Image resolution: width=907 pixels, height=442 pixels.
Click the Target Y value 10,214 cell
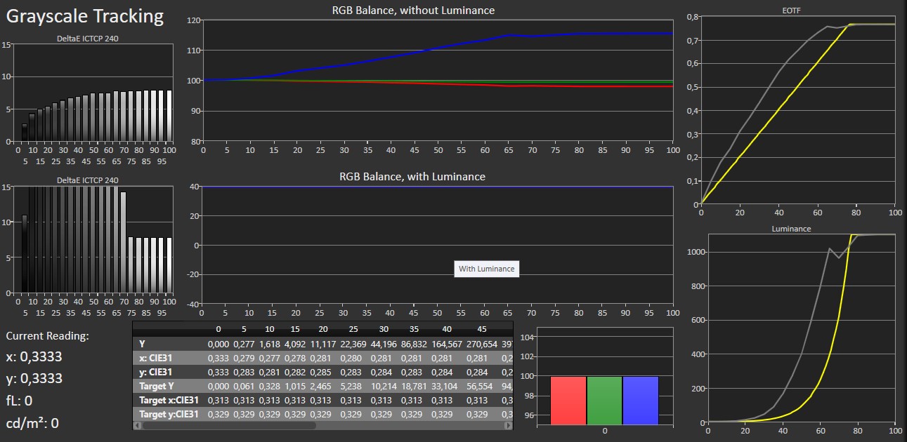pyautogui.click(x=384, y=386)
